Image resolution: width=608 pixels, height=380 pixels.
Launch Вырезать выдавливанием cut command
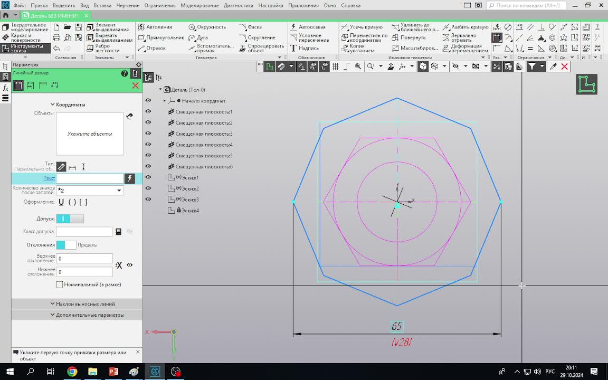coord(110,37)
